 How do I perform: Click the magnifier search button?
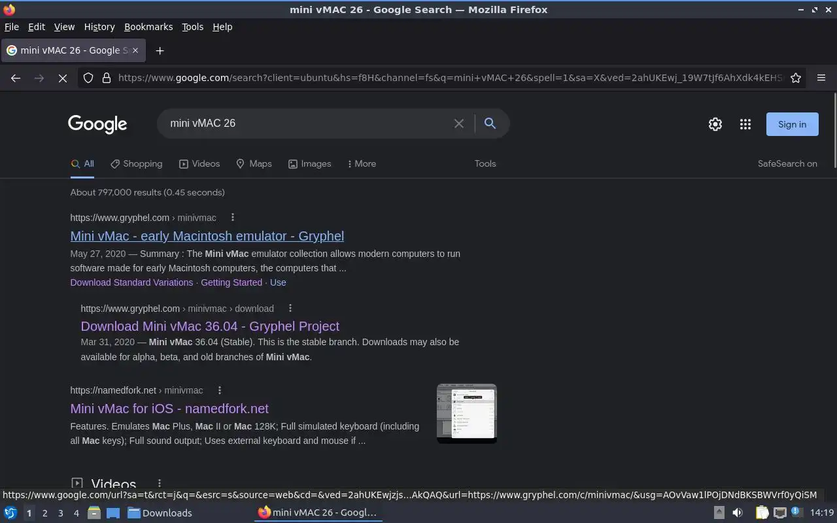pyautogui.click(x=490, y=124)
